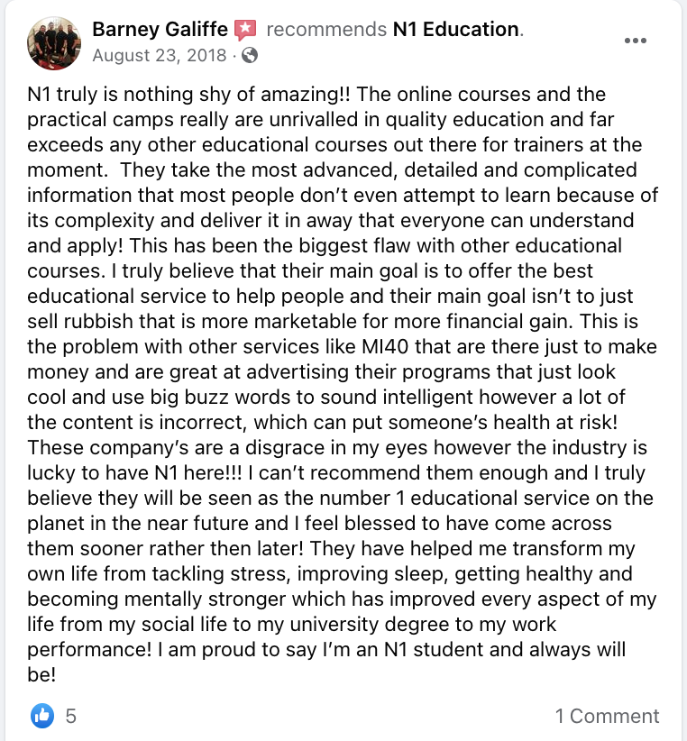
Task: Visit the N1 Education page link
Action: (456, 30)
